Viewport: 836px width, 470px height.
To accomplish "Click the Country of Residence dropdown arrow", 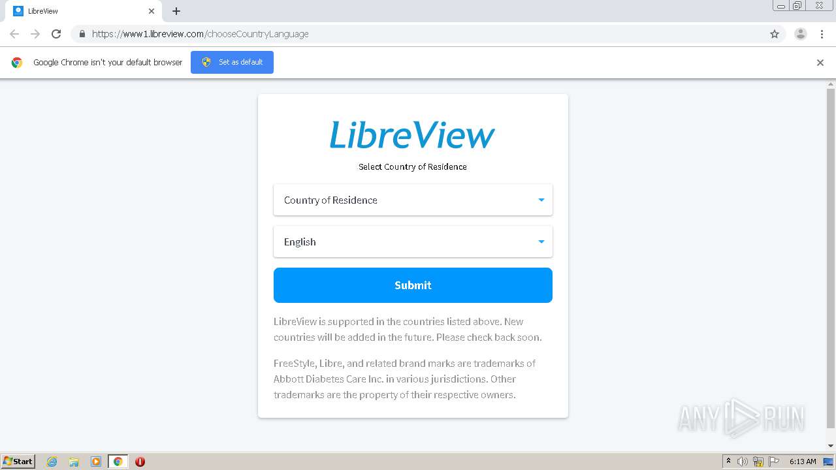I will tap(541, 200).
